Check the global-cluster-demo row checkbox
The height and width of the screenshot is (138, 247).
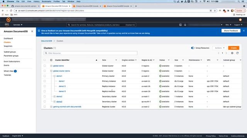[45, 71]
